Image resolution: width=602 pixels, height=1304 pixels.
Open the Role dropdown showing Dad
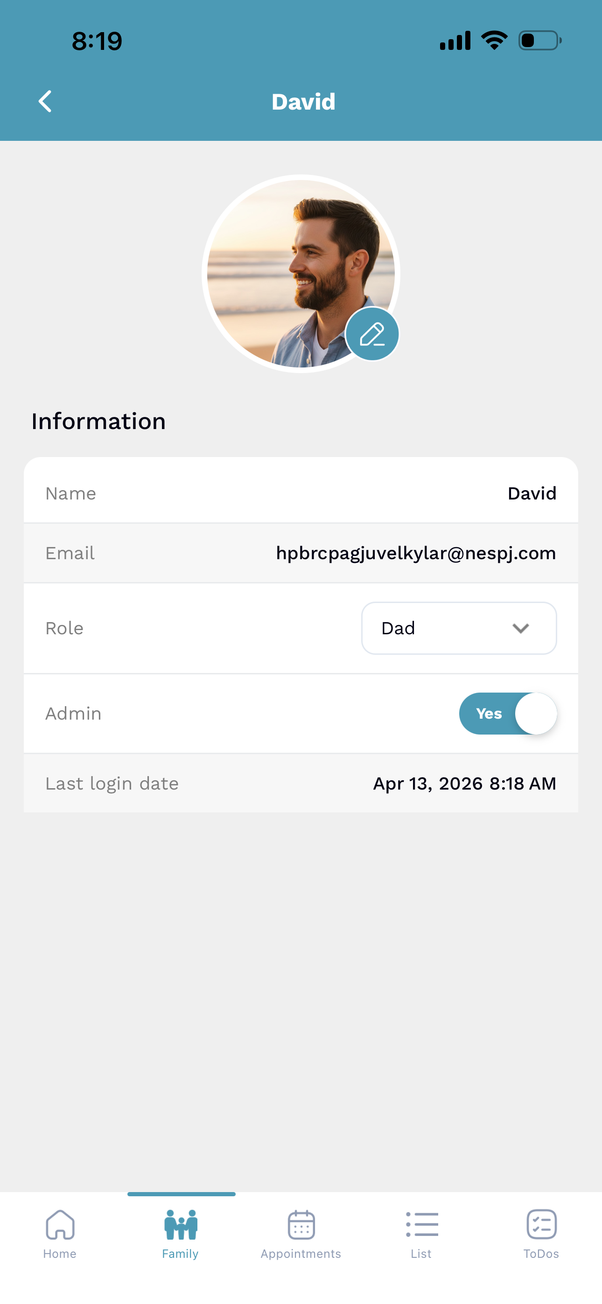click(459, 628)
